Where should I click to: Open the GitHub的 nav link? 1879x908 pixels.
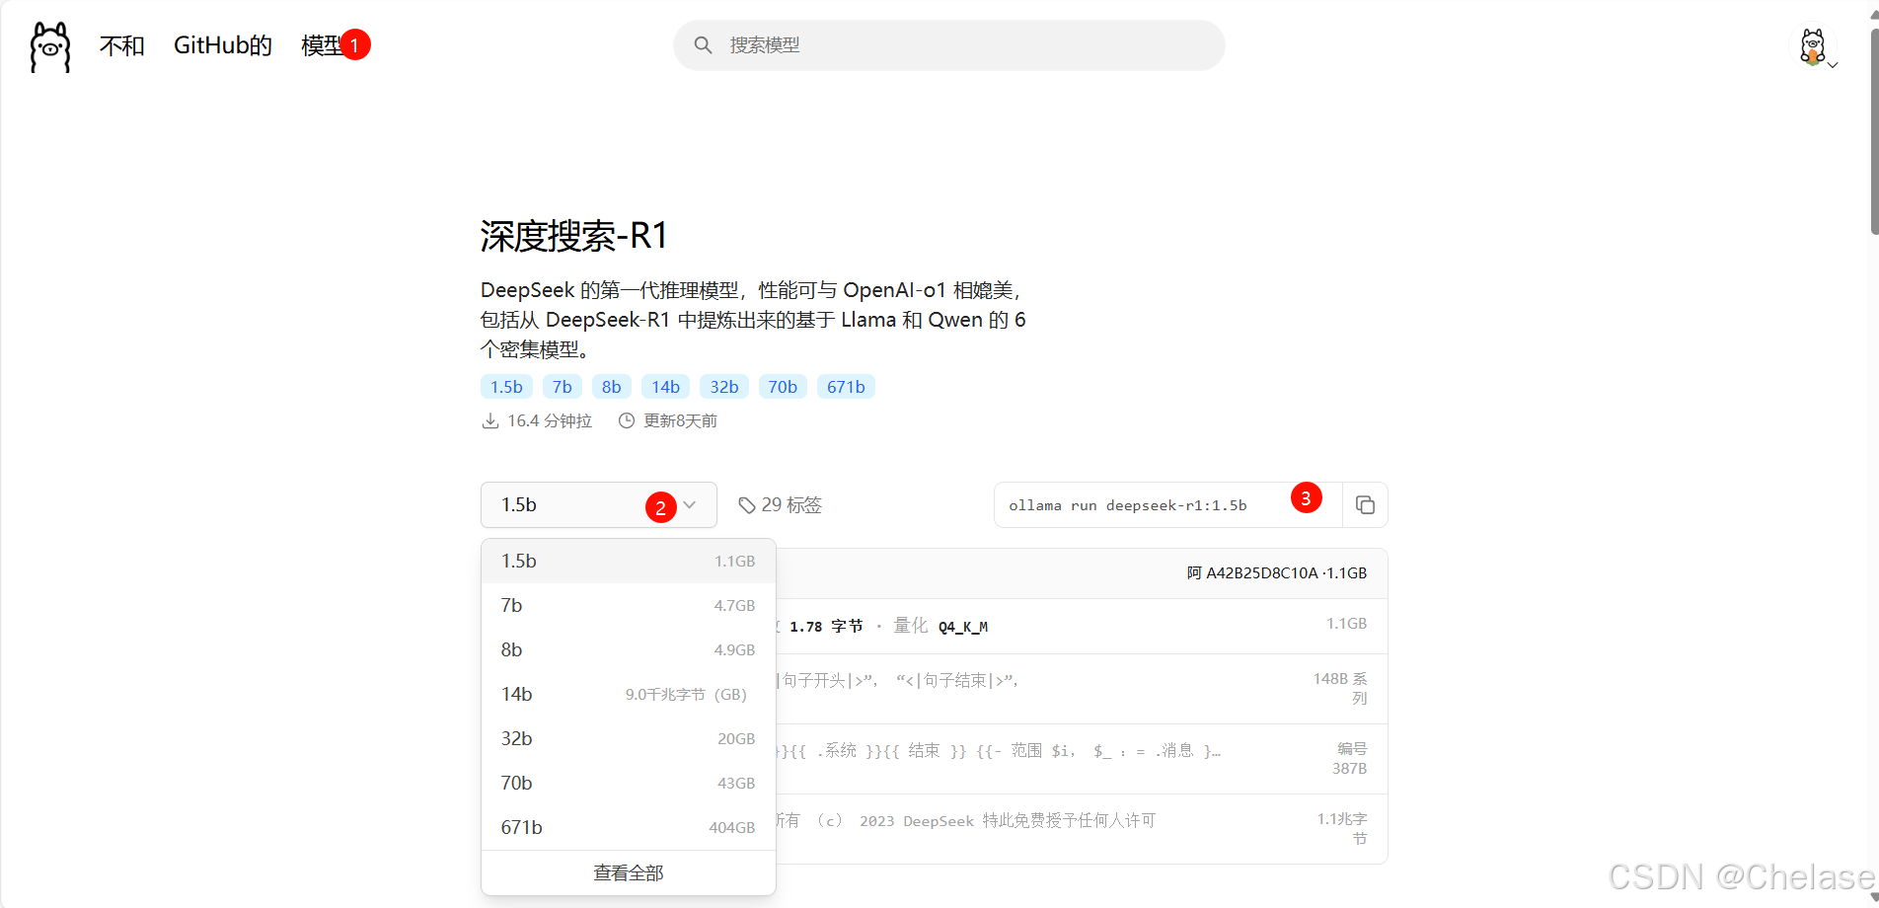(x=223, y=45)
